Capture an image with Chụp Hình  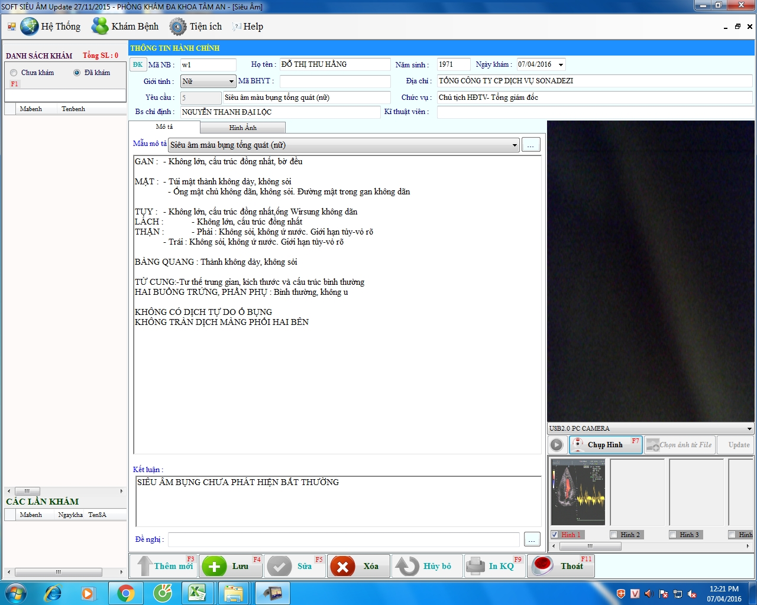[606, 445]
